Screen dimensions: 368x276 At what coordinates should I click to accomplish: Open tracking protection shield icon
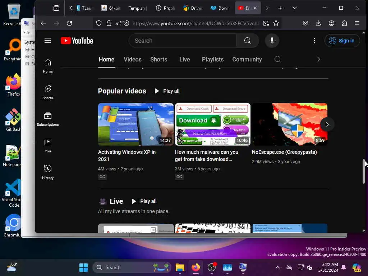click(x=99, y=23)
